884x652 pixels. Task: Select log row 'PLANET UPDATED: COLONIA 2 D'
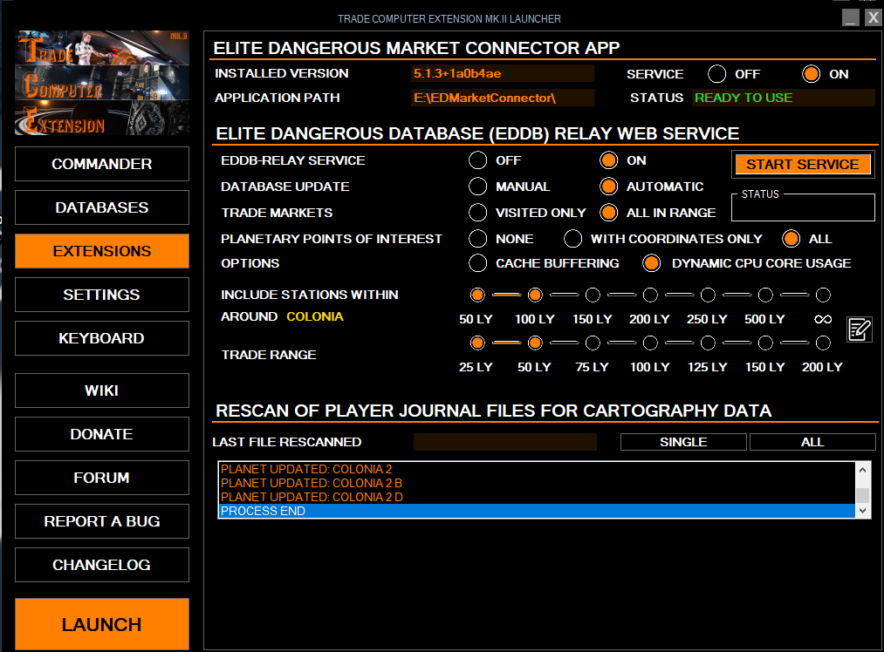click(537, 497)
